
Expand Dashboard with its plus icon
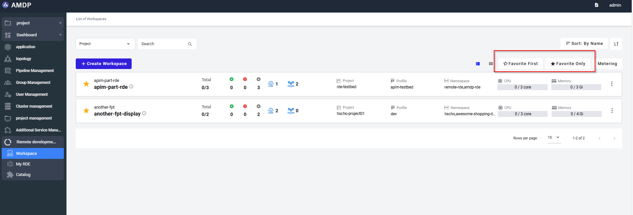click(61, 35)
